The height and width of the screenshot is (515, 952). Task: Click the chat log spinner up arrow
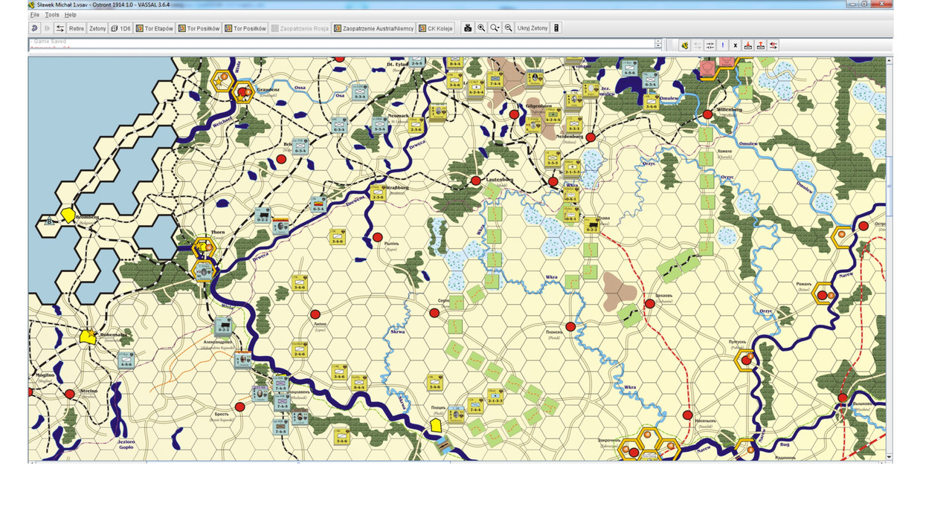coord(658,42)
